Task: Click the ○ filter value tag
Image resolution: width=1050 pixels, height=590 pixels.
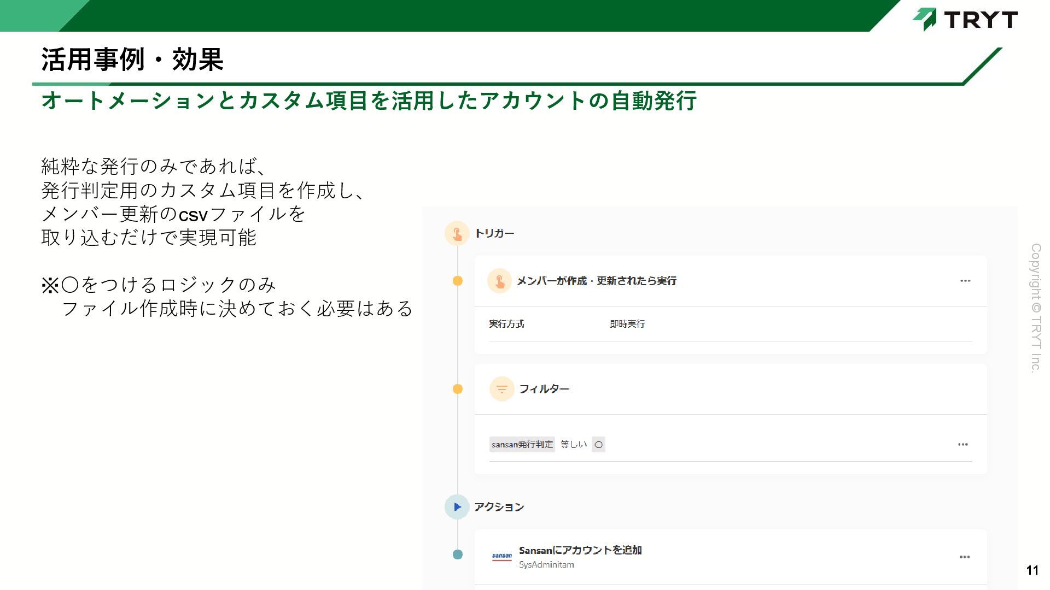Action: coord(598,445)
